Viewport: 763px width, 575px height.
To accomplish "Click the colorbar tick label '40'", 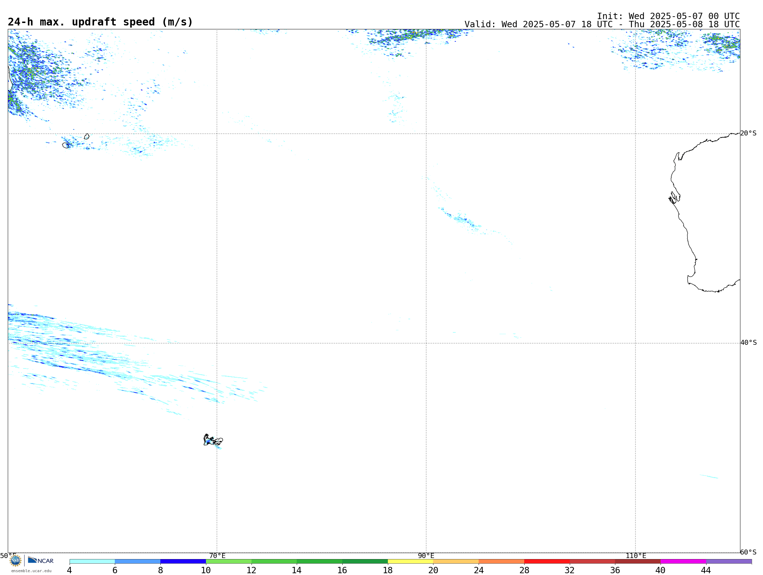I will [661, 570].
